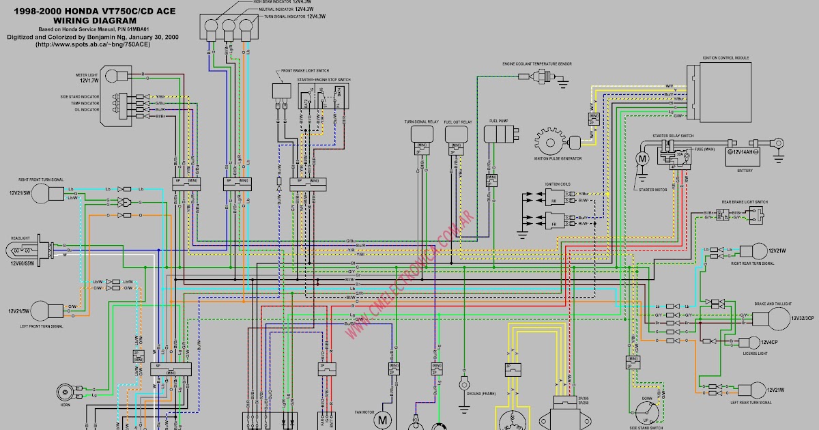Viewport: 819px width, 430px height.
Task: Select the 'STARTER-ENGINE STOP SWITCH' label
Action: [324, 79]
